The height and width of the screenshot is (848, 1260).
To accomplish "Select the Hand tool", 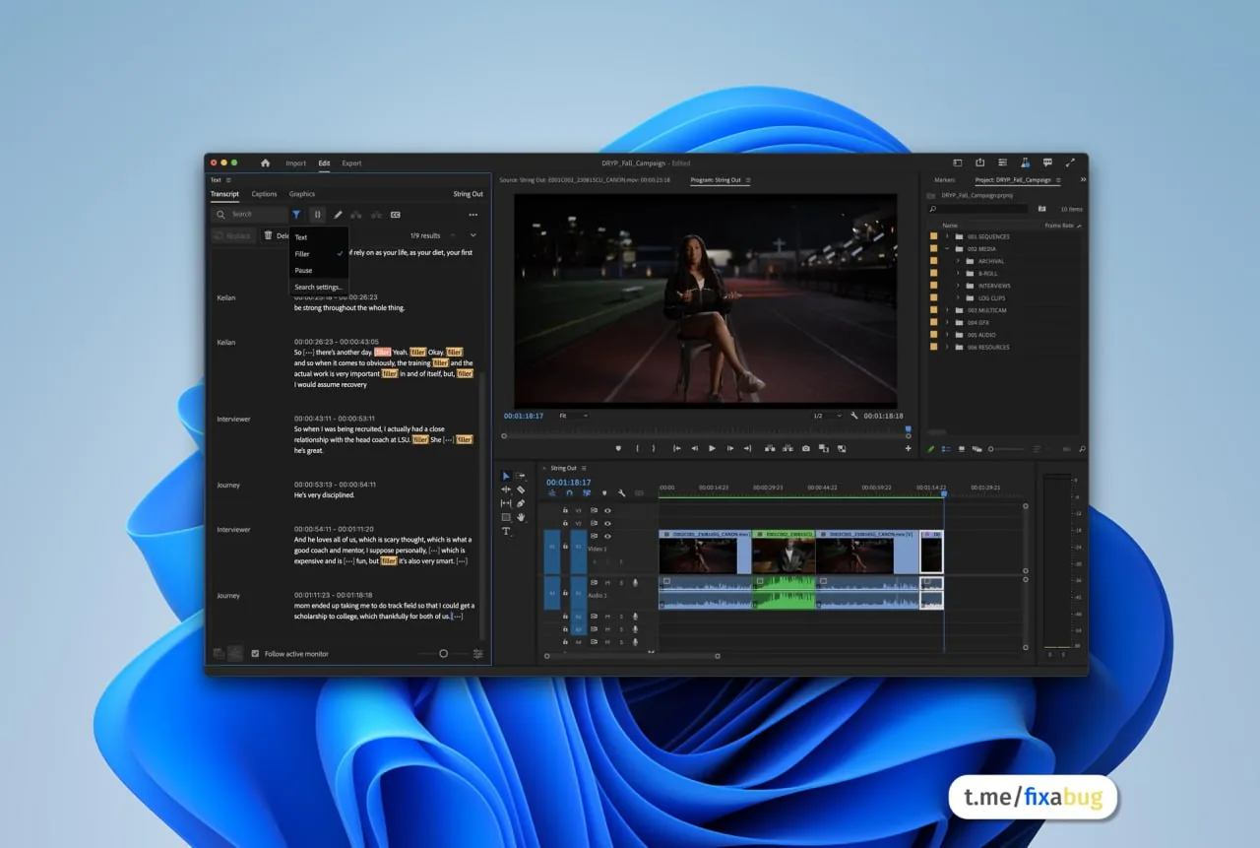I will point(521,517).
